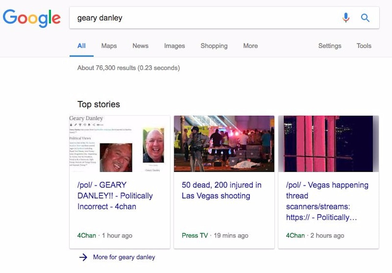Screen dimensions: 392x273
Task: Click the magnifying glass search icon
Action: pyautogui.click(x=365, y=18)
